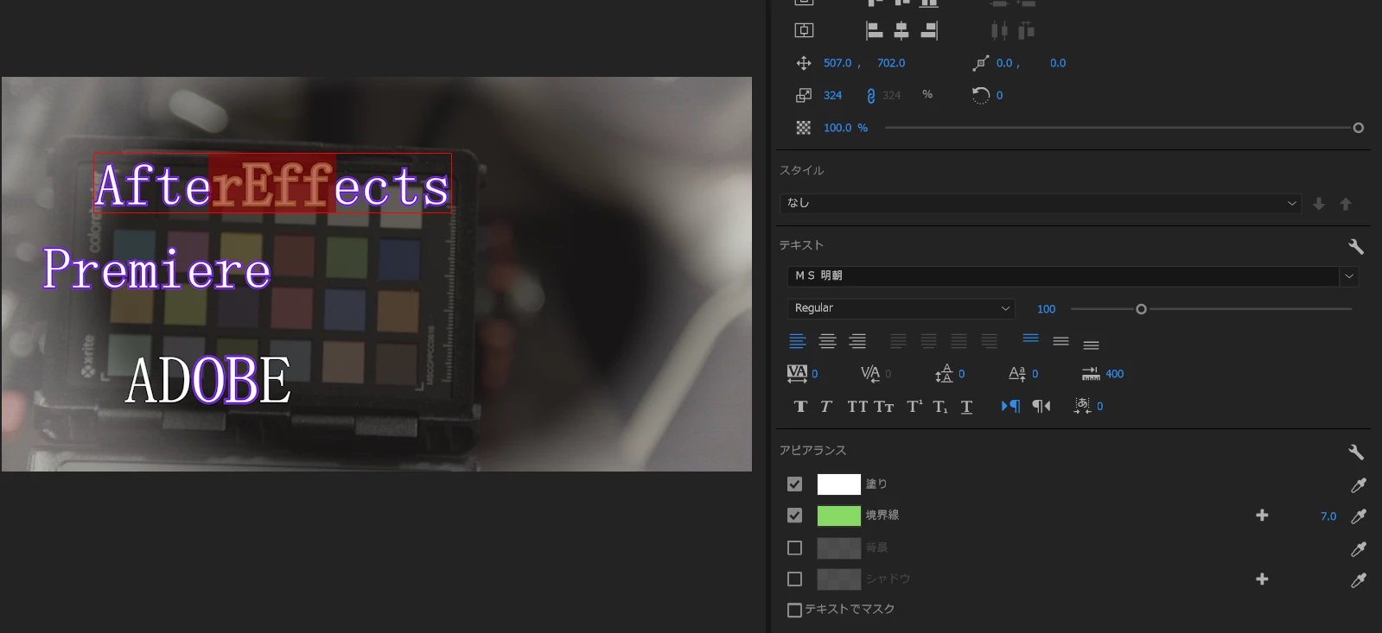
Task: Pick stroke color with eyedropper
Action: tap(1359, 516)
